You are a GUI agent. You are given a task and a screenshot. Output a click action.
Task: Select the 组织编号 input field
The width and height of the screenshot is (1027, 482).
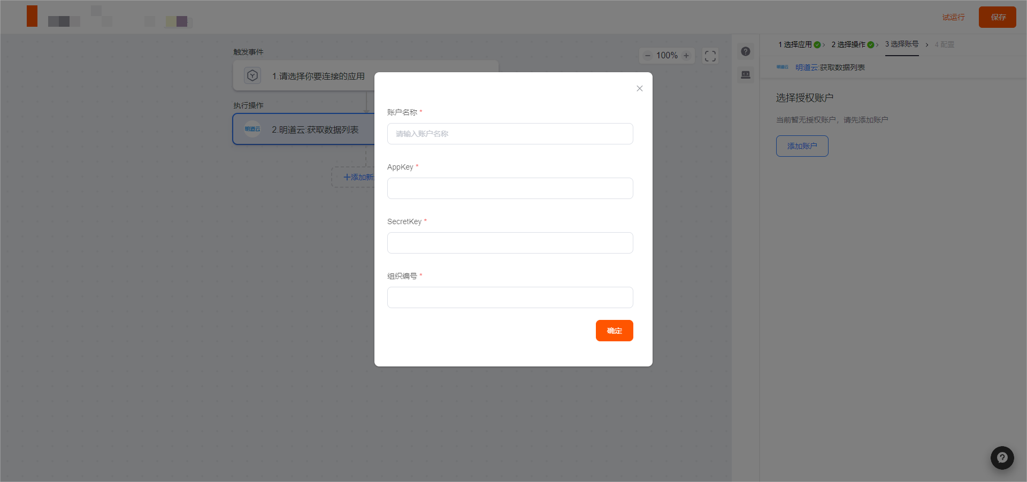tap(510, 297)
